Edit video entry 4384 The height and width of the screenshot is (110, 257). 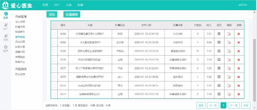coord(229,34)
